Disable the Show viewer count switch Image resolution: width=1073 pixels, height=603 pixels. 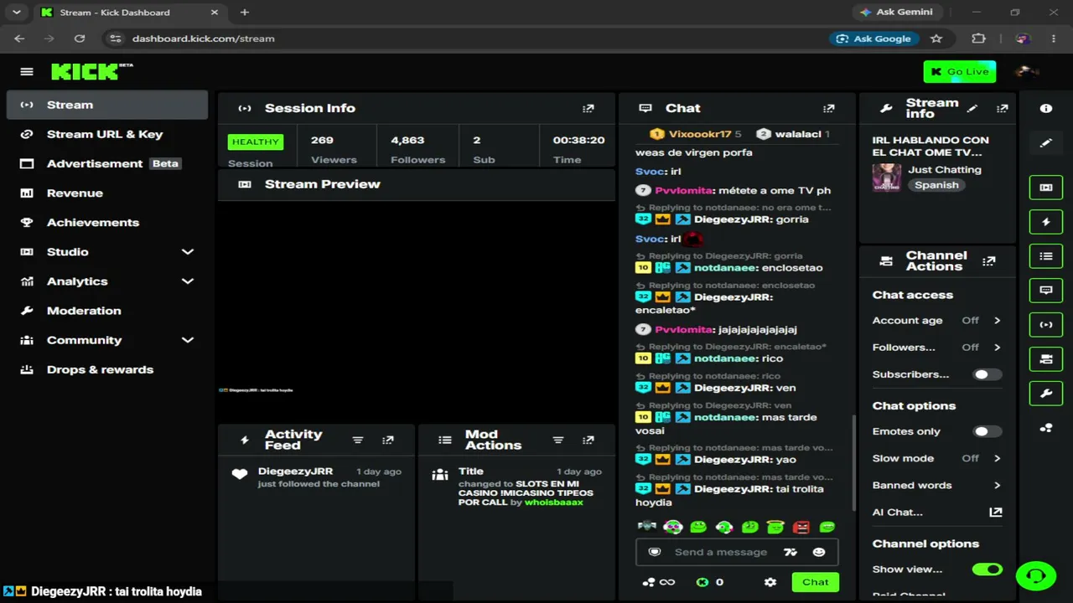click(x=987, y=569)
